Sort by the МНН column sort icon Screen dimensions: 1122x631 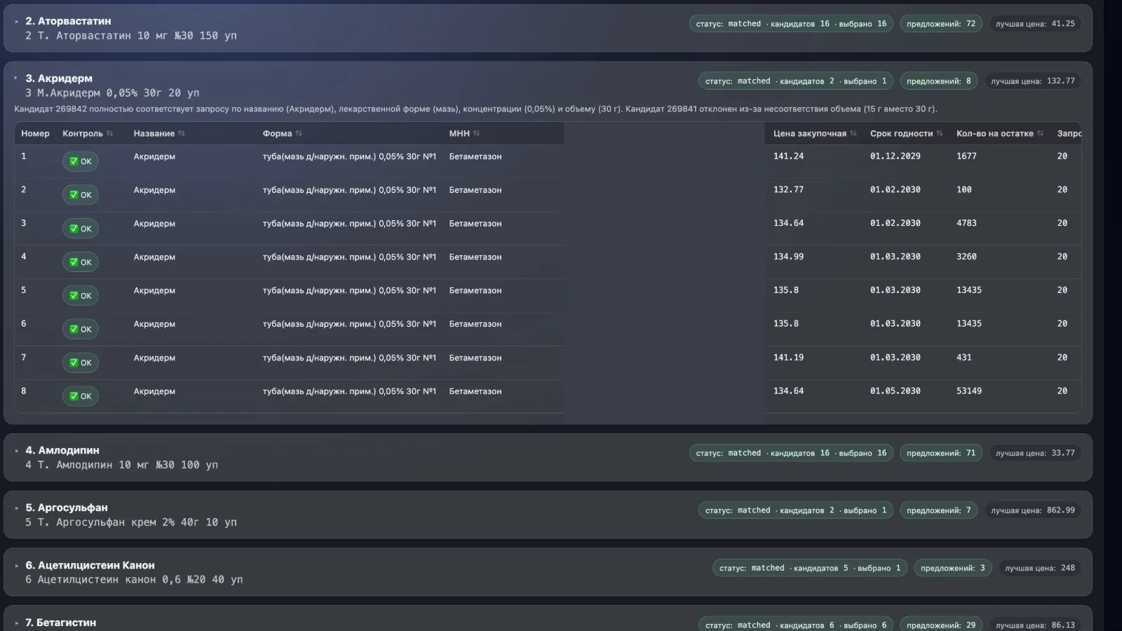click(x=477, y=133)
